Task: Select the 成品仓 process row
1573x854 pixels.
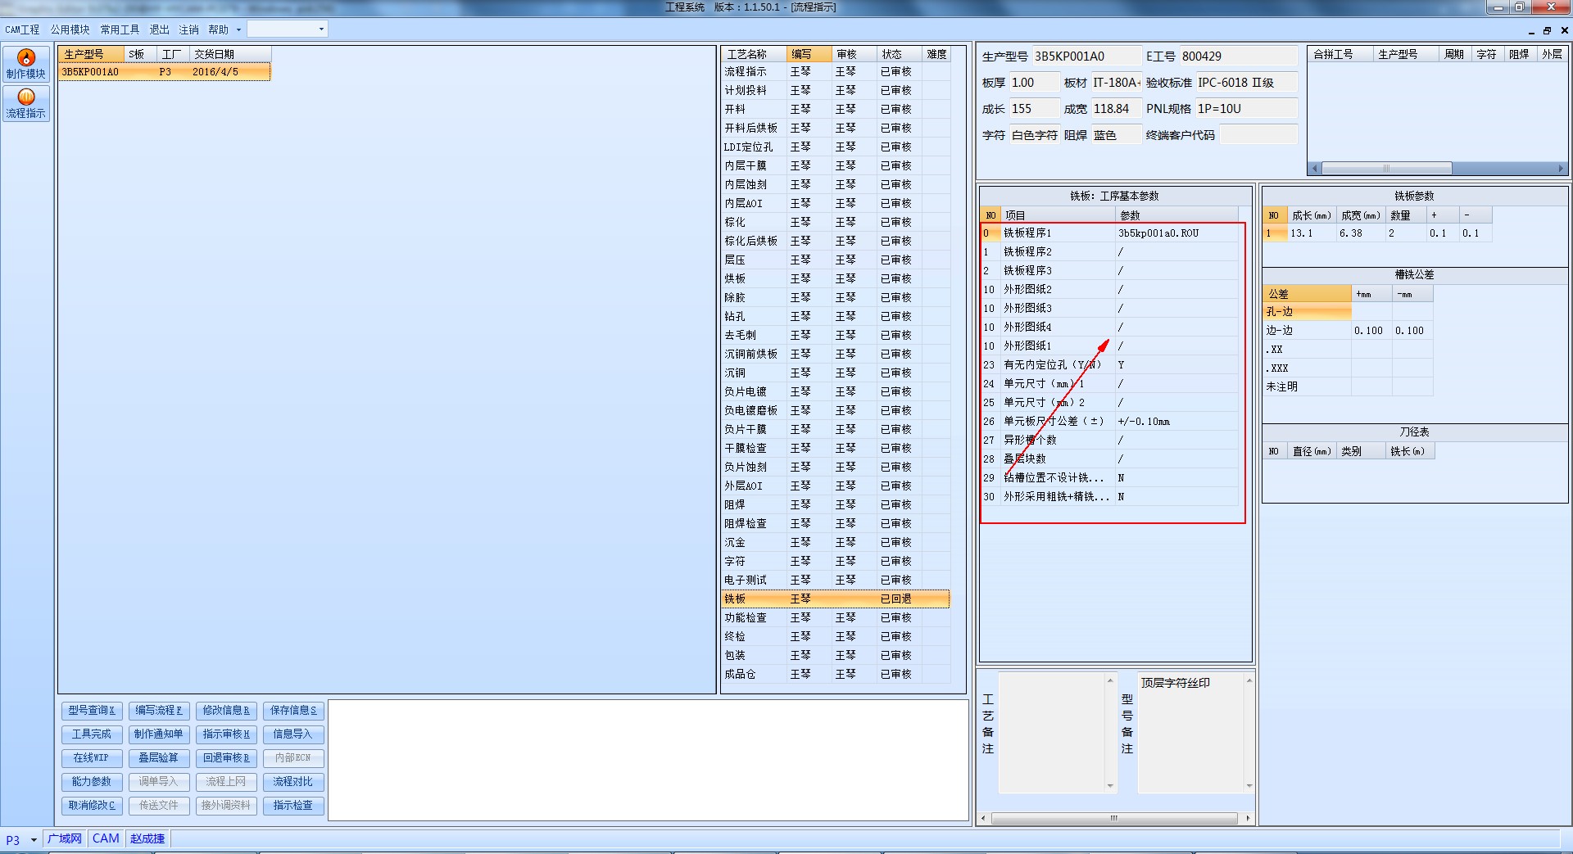Action: point(836,675)
